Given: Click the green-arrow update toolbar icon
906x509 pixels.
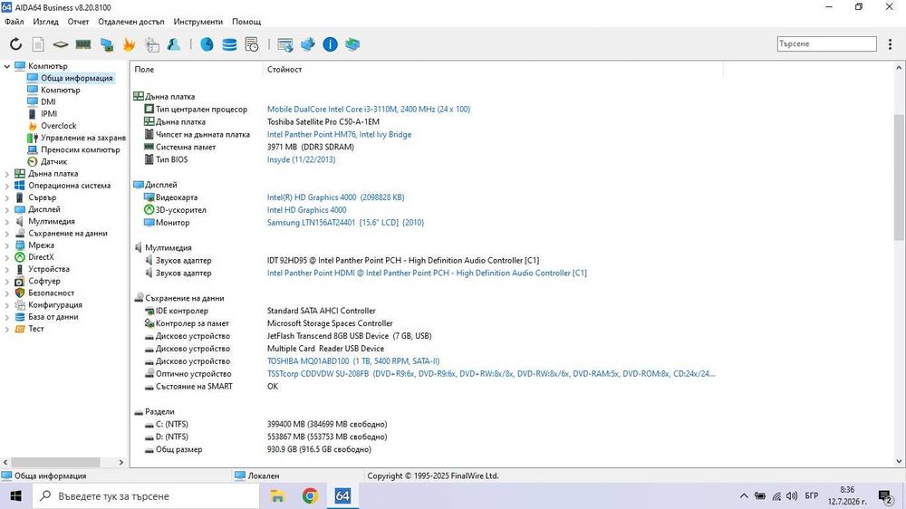Looking at the screenshot, I should [352, 43].
